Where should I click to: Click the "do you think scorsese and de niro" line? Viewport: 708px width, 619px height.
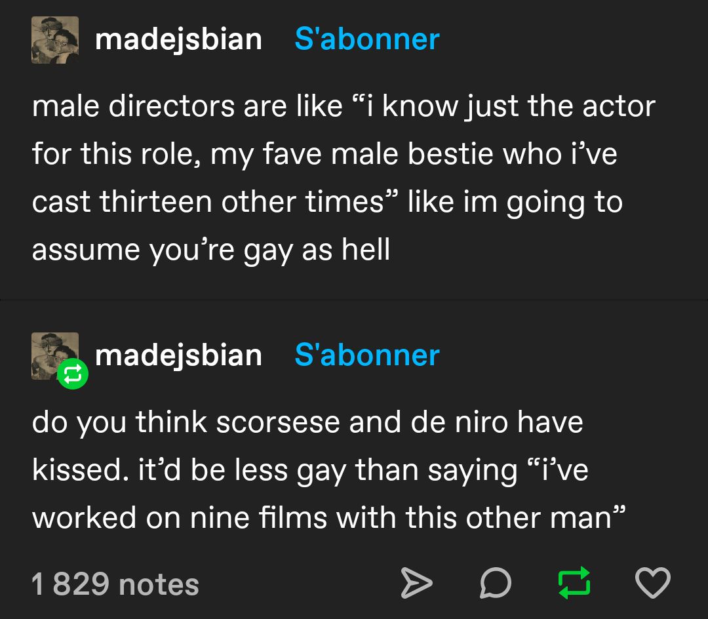tap(307, 422)
